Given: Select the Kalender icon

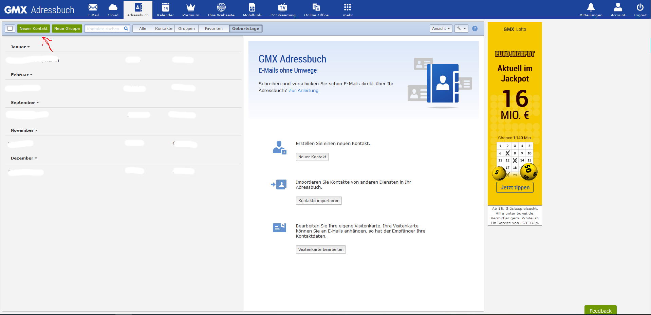Looking at the screenshot, I should pos(165,10).
